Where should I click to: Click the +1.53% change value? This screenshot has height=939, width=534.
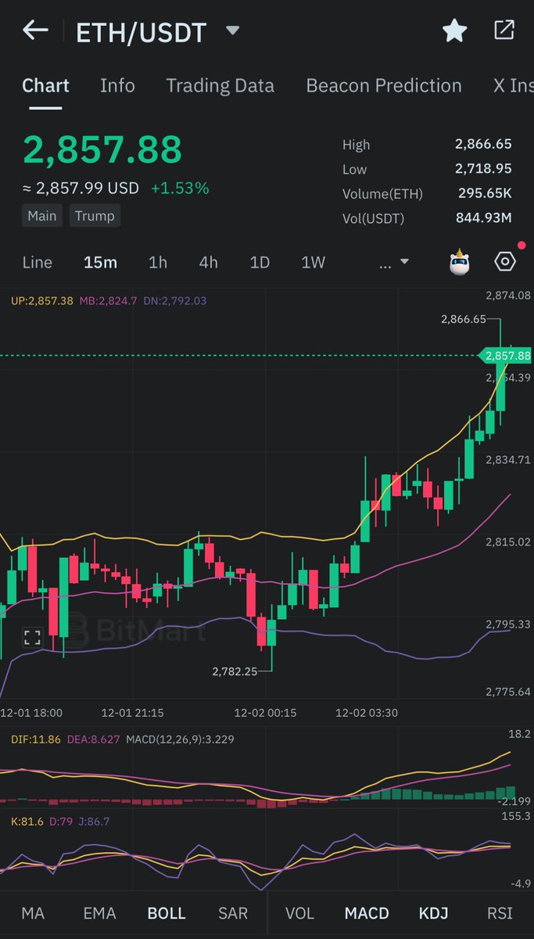coord(180,188)
